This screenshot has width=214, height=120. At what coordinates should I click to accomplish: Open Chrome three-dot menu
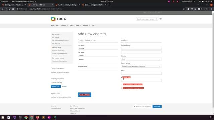[212, 9]
